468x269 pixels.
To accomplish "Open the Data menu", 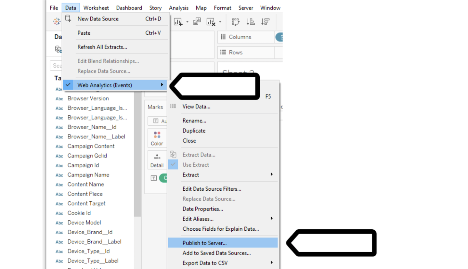I will pyautogui.click(x=71, y=8).
